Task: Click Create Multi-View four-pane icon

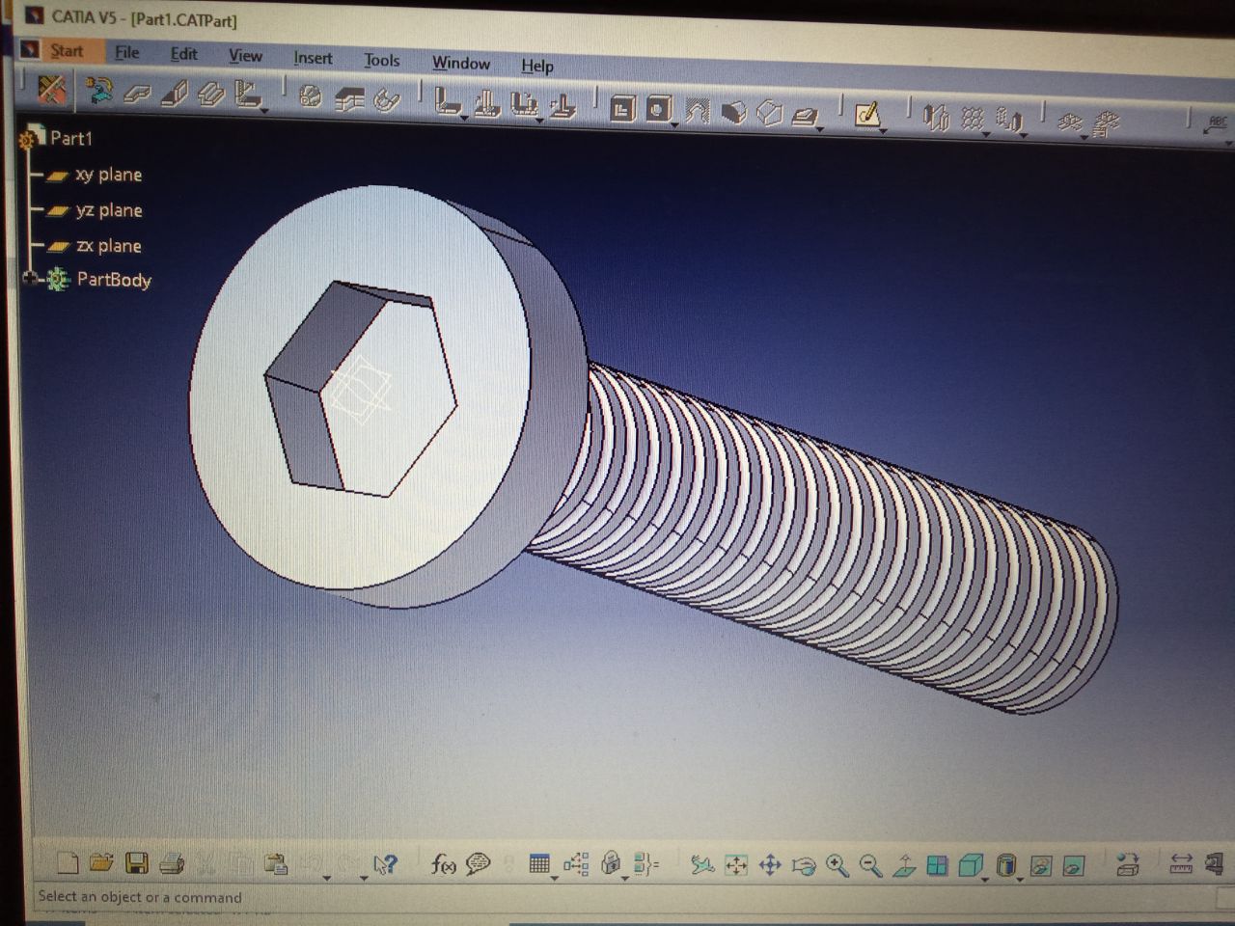Action: click(x=937, y=866)
